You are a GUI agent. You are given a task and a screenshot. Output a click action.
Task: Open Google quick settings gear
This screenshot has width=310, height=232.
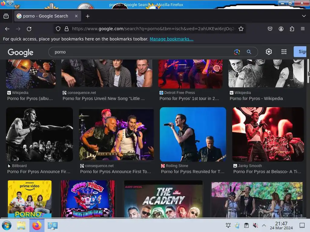tap(269, 52)
